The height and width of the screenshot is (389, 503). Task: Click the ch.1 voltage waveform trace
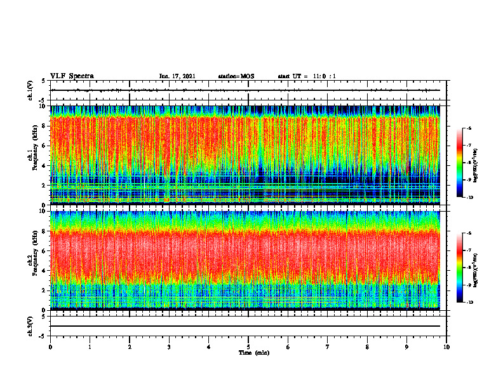[245, 90]
